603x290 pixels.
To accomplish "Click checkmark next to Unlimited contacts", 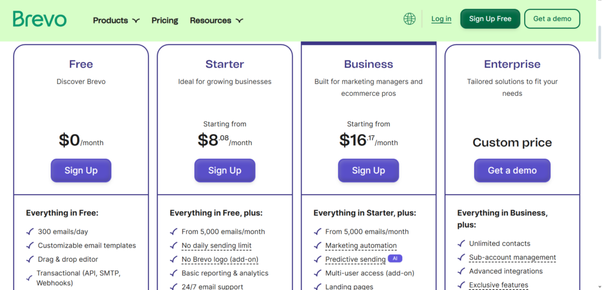I will pos(462,244).
